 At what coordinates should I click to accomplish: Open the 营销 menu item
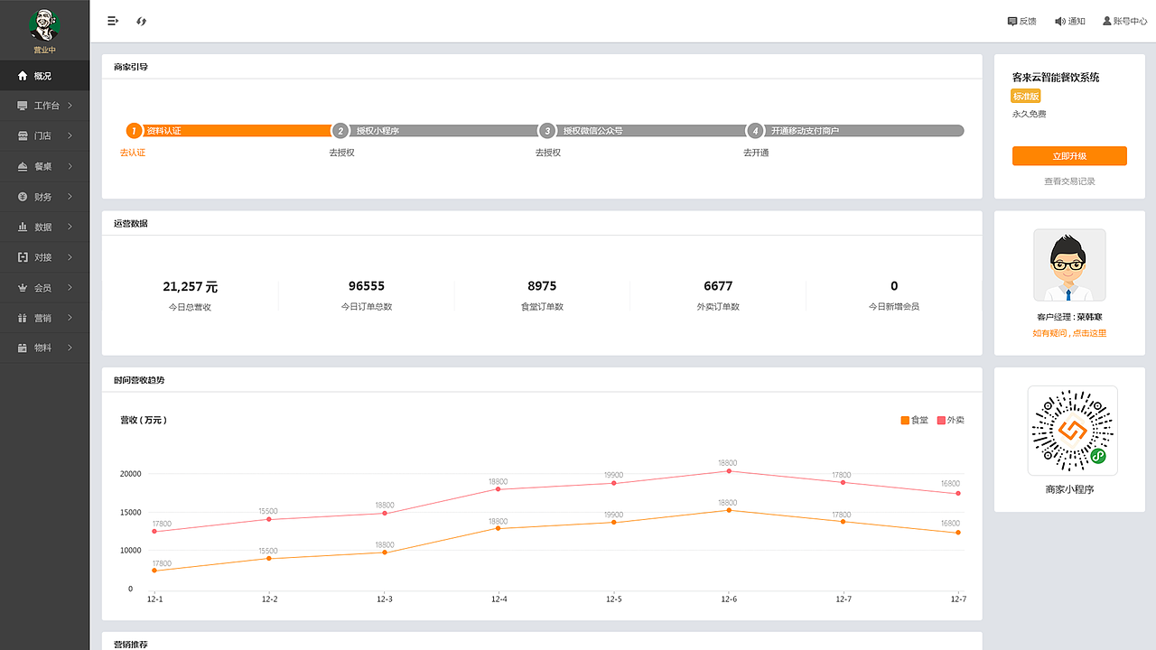tap(45, 318)
